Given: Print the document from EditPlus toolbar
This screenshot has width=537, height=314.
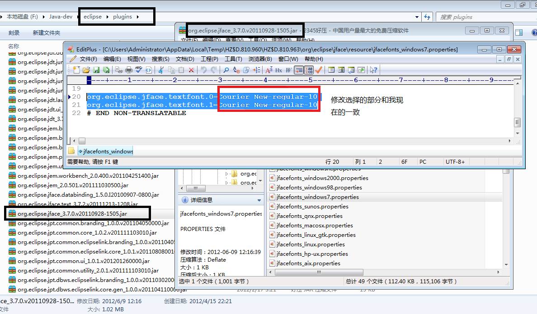Looking at the screenshot, I should pyautogui.click(x=129, y=70).
